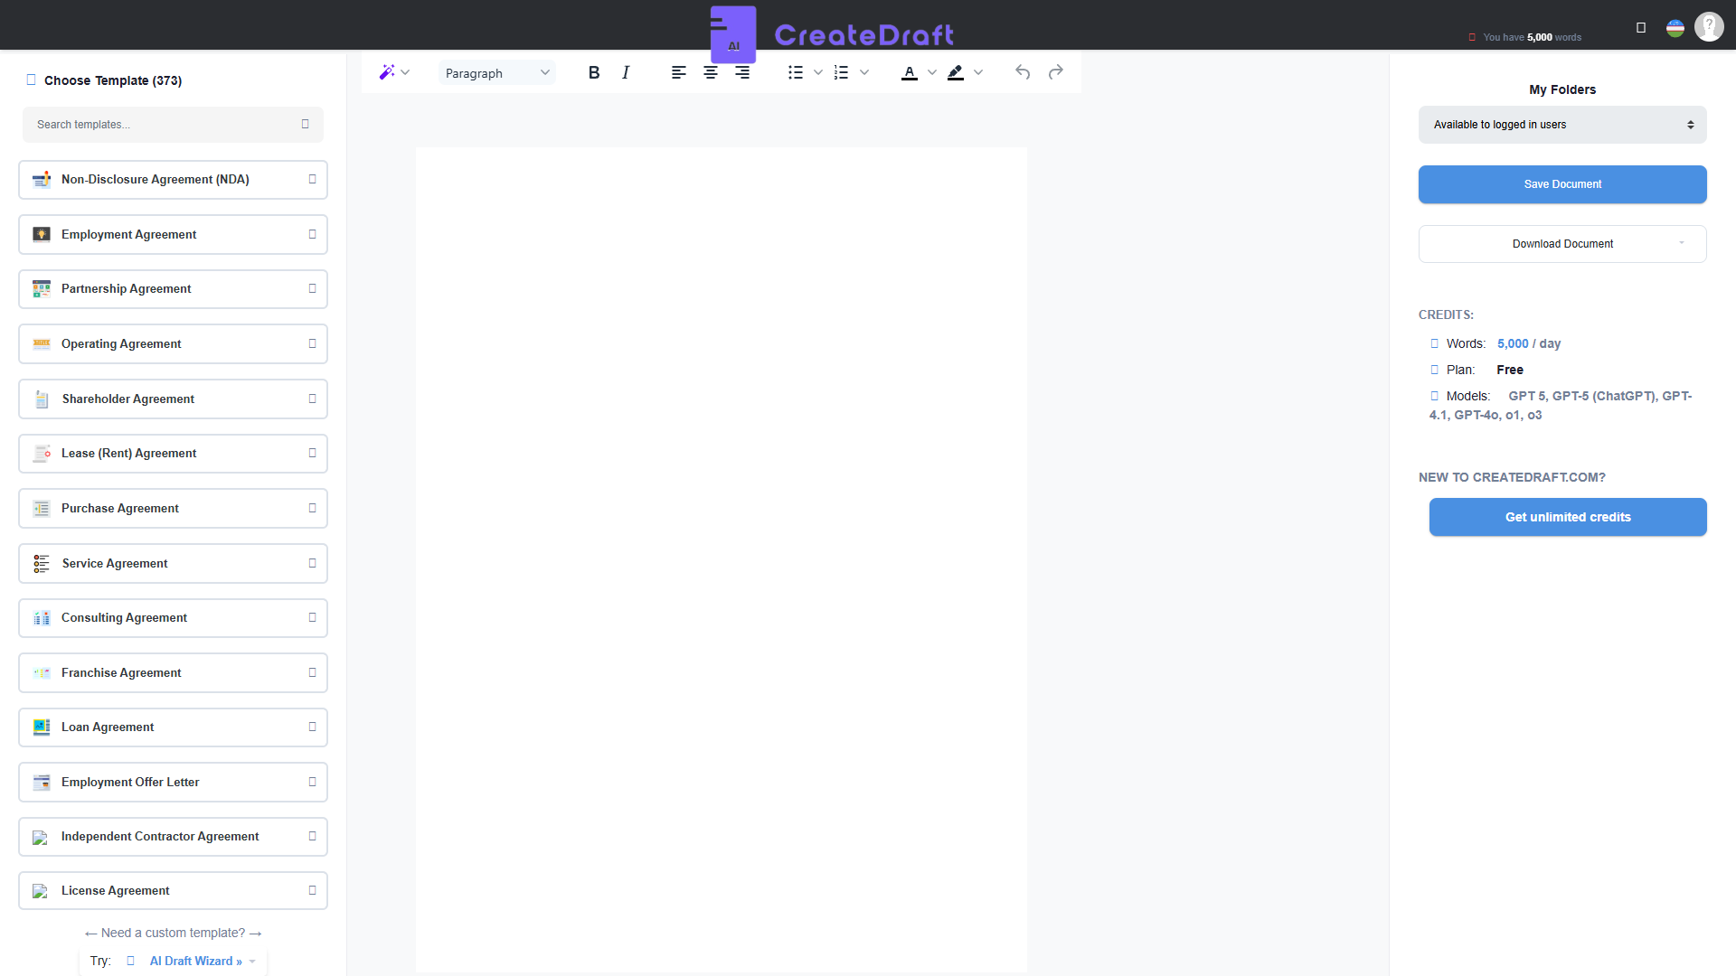Click the Operating Agreement template icon
This screenshot has width=1736, height=976.
(x=42, y=344)
